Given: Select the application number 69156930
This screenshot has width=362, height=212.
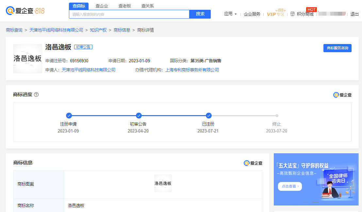Looking at the screenshot, I should click(79, 61).
